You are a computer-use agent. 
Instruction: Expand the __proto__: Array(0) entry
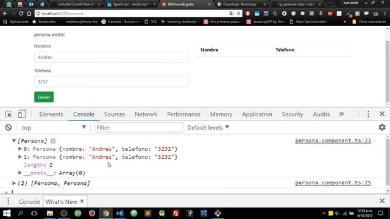click(x=20, y=173)
